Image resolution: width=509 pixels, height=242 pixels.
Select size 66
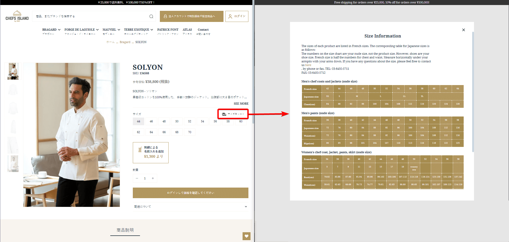tap(164, 132)
